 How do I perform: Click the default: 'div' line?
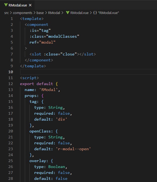(51, 119)
